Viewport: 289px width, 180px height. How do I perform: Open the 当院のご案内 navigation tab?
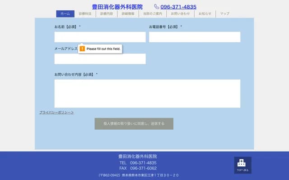tap(153, 14)
